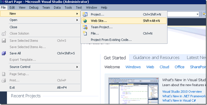Expand the Open submenu arrow

click(x=77, y=20)
